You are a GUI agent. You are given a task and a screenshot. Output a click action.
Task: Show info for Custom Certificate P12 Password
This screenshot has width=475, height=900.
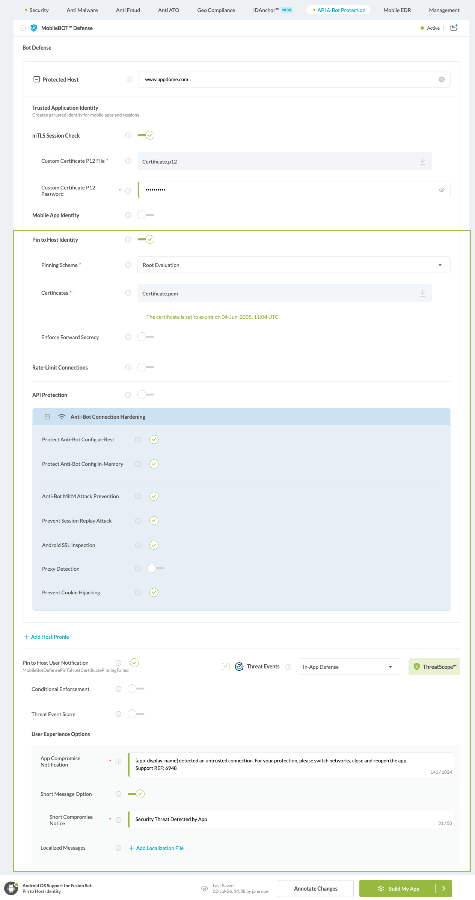128,191
